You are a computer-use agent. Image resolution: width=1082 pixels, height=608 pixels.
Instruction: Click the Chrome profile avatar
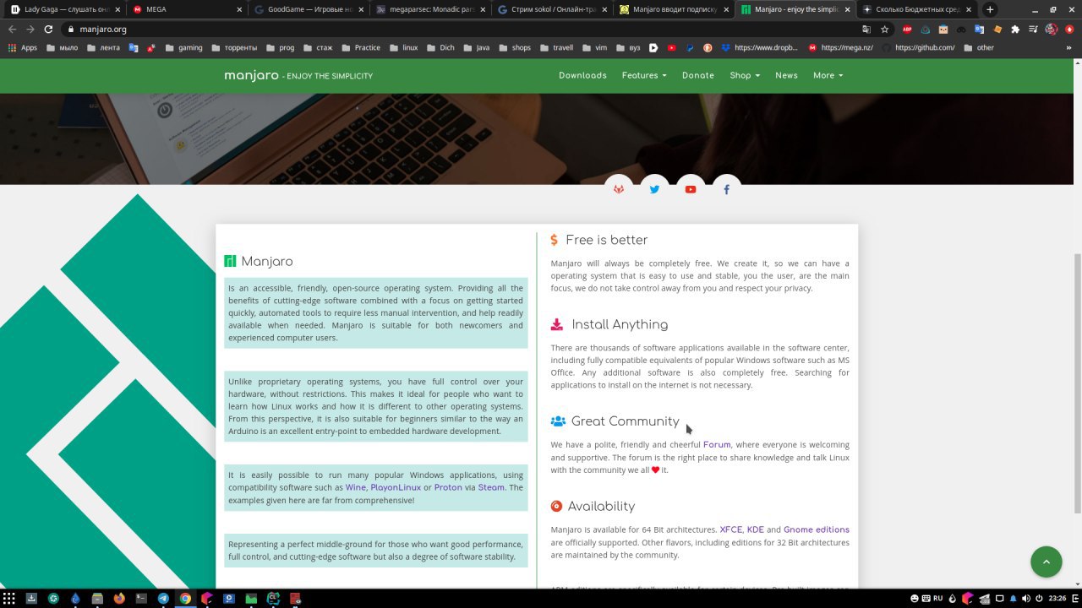(1052, 29)
